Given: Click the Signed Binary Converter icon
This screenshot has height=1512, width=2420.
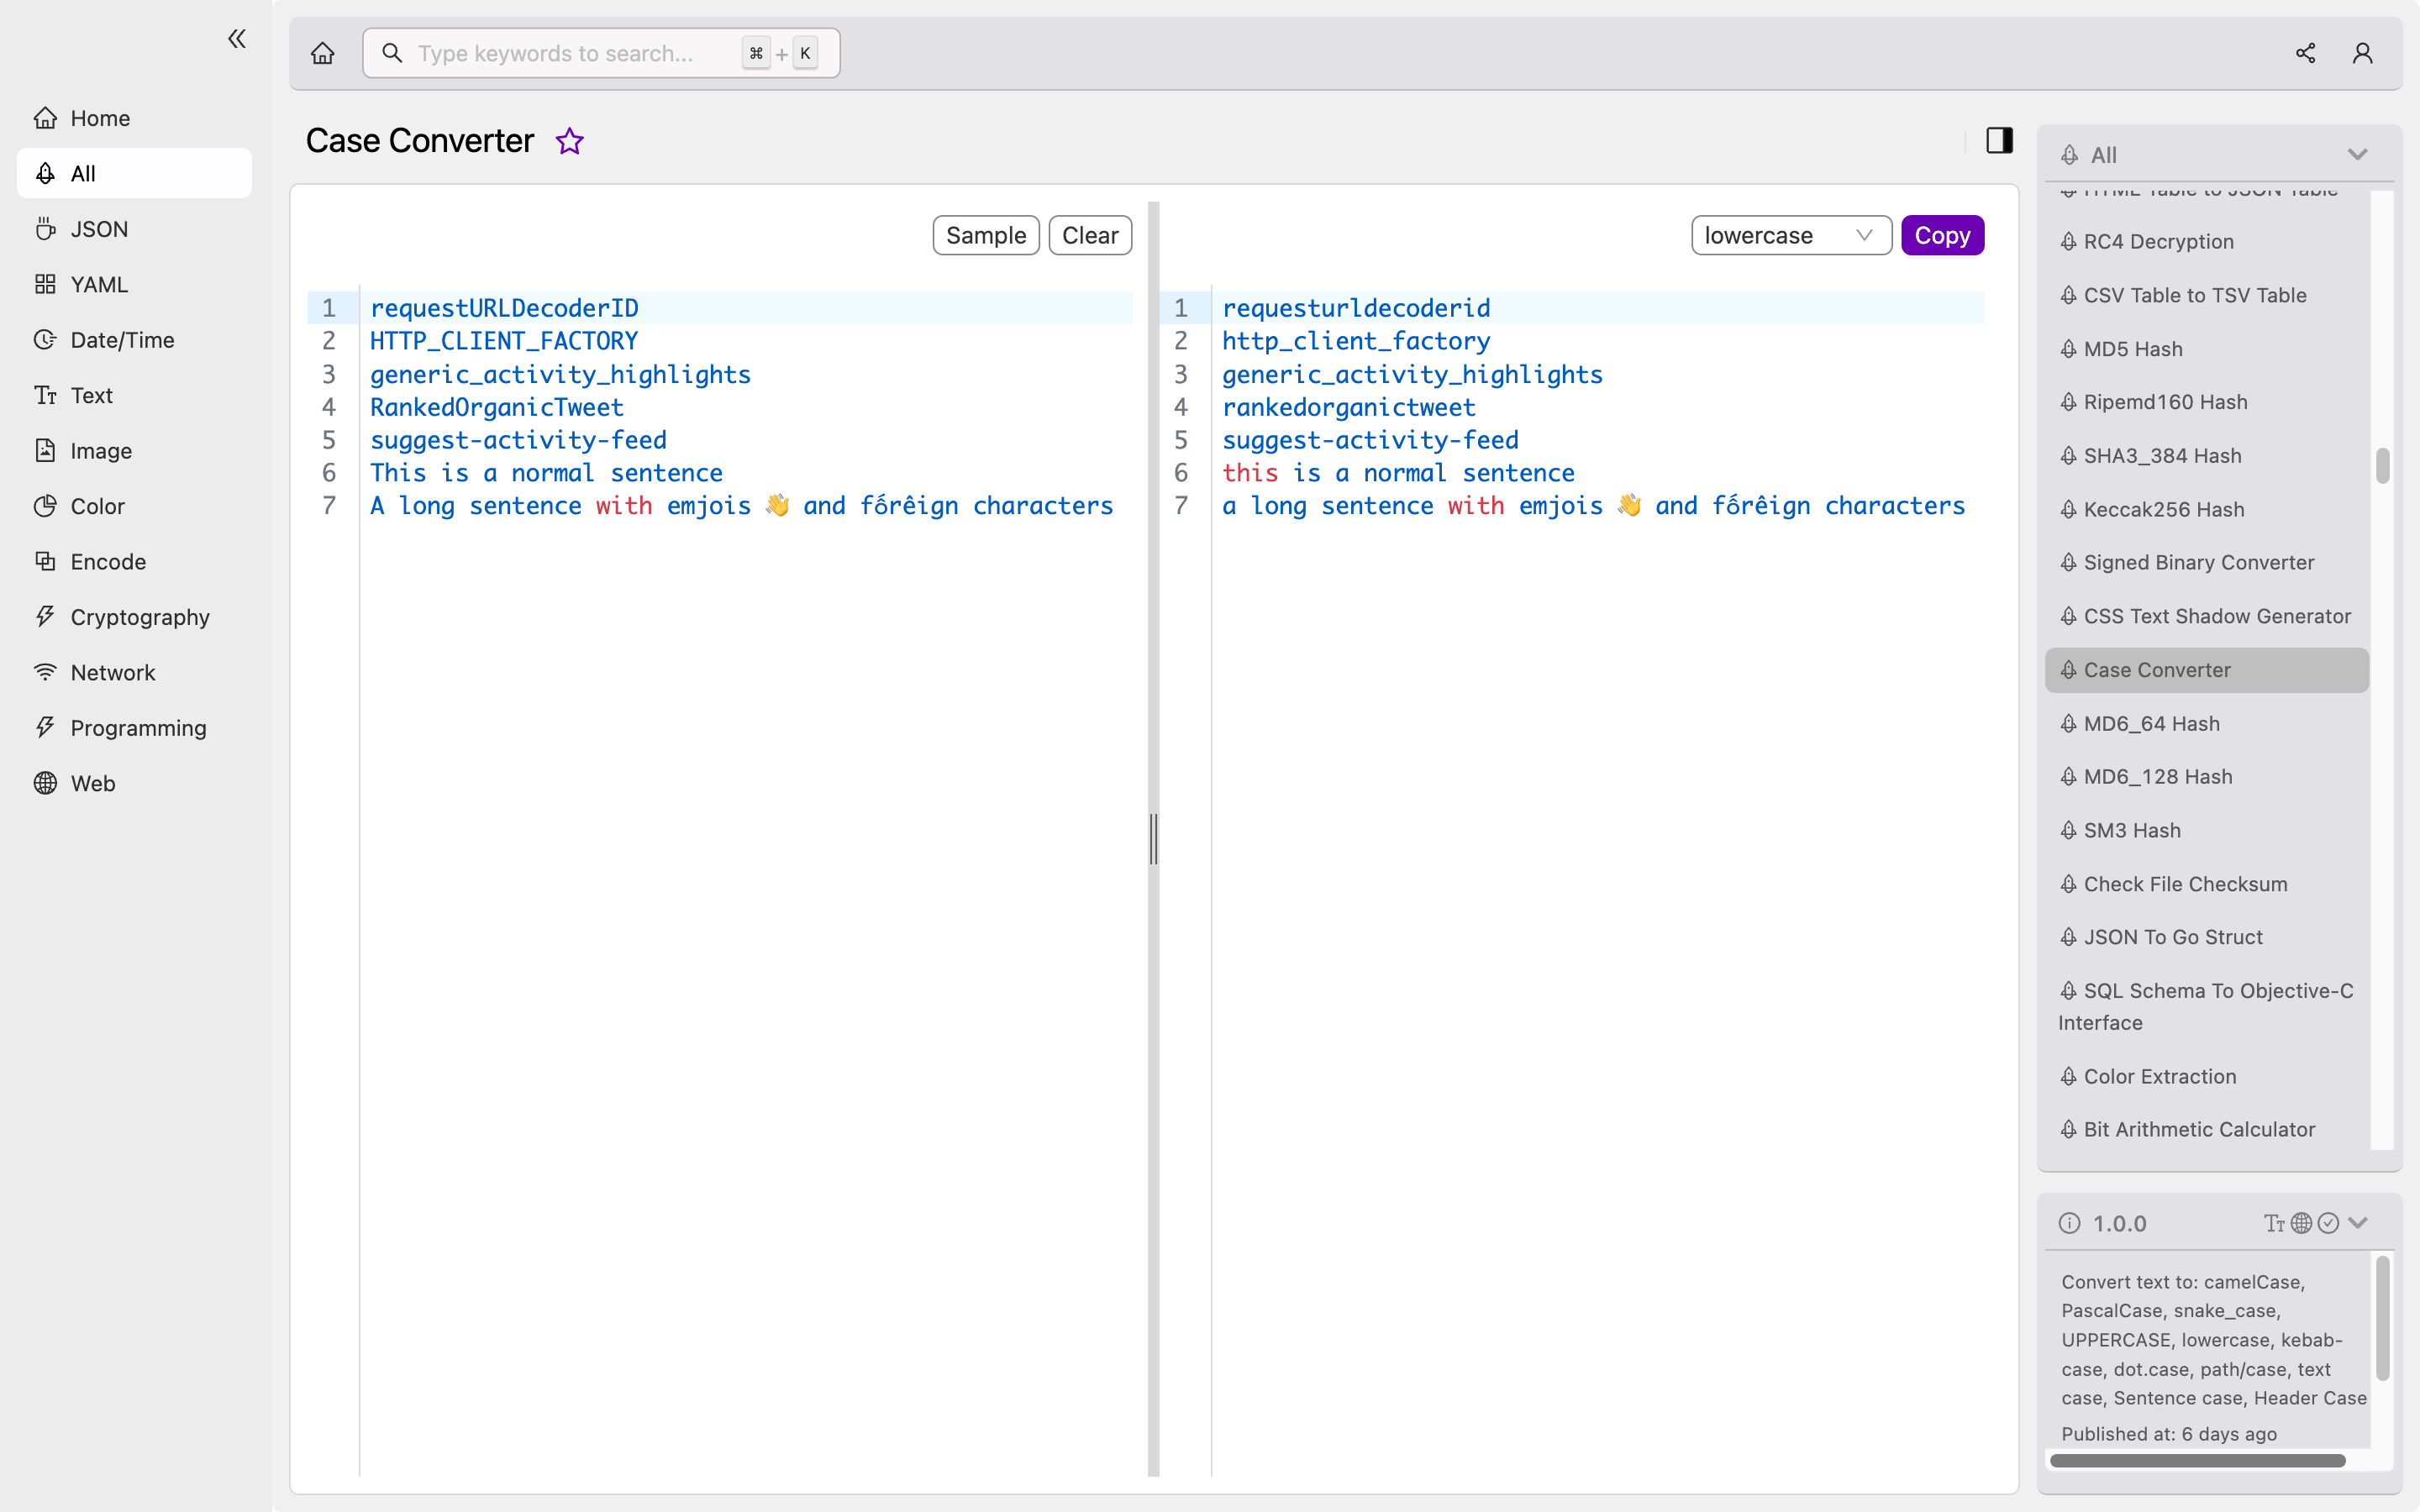Looking at the screenshot, I should [x=2070, y=563].
